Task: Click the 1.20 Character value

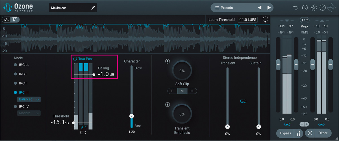Action: [x=131, y=132]
